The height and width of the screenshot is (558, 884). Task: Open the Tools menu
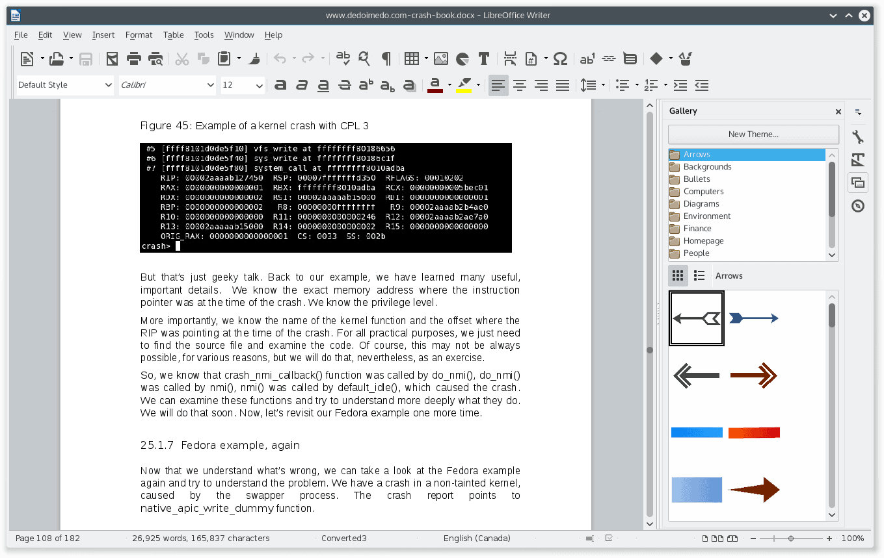point(204,35)
